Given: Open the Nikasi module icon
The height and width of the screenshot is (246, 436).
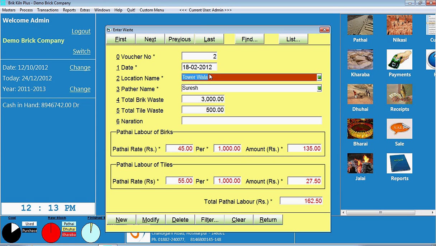Looking at the screenshot, I should click(399, 25).
